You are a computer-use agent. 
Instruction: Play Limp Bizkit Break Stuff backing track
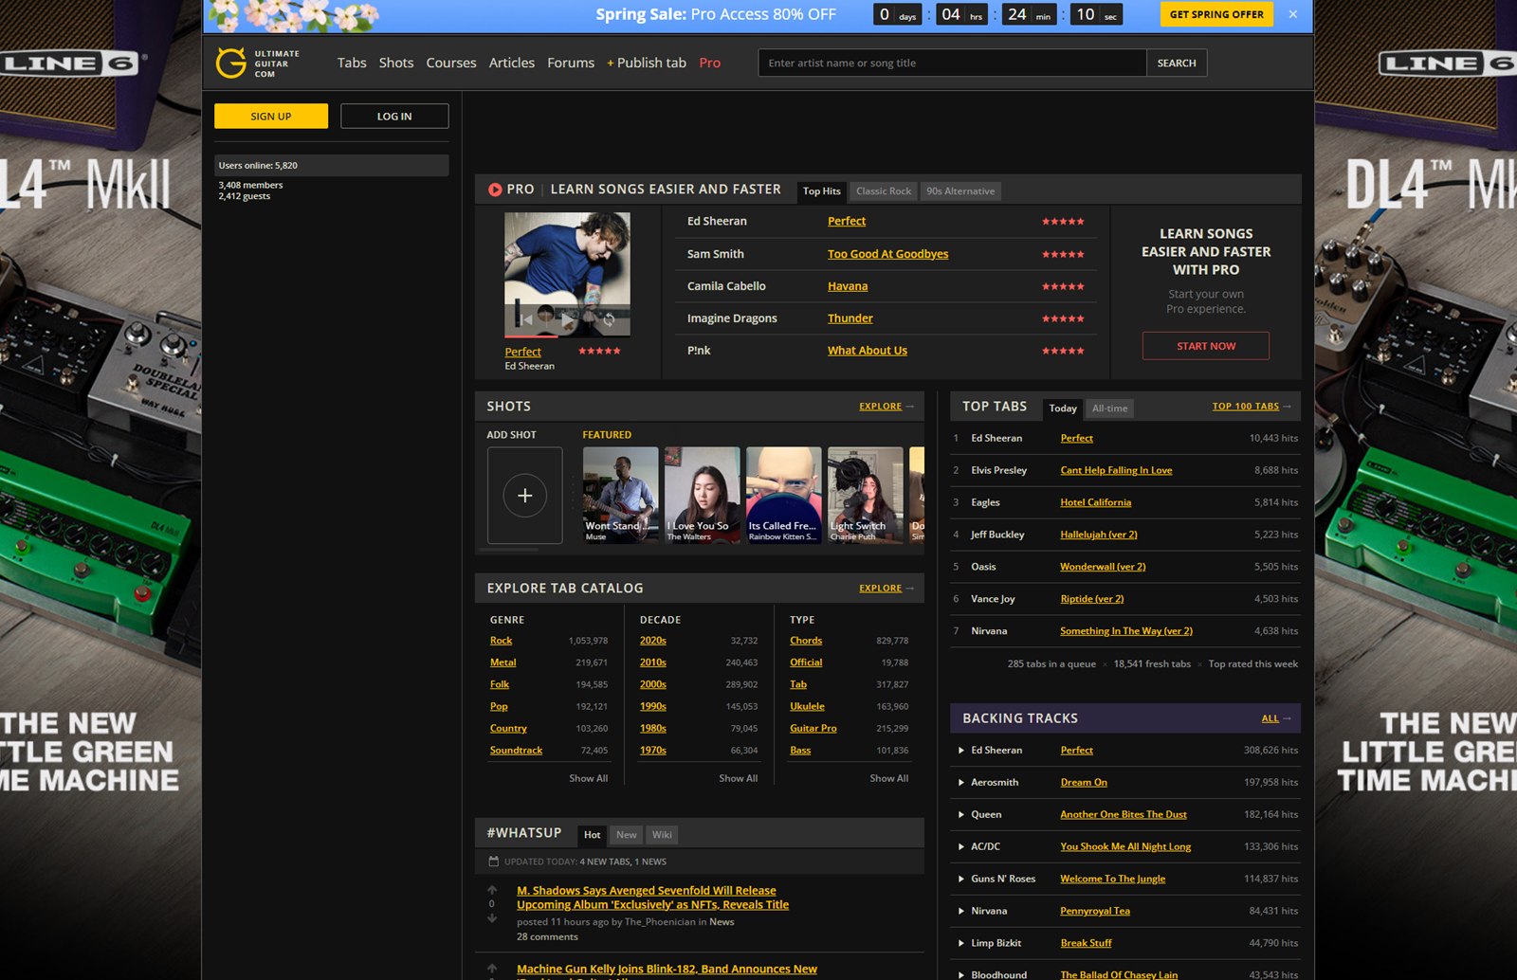[x=961, y=943]
